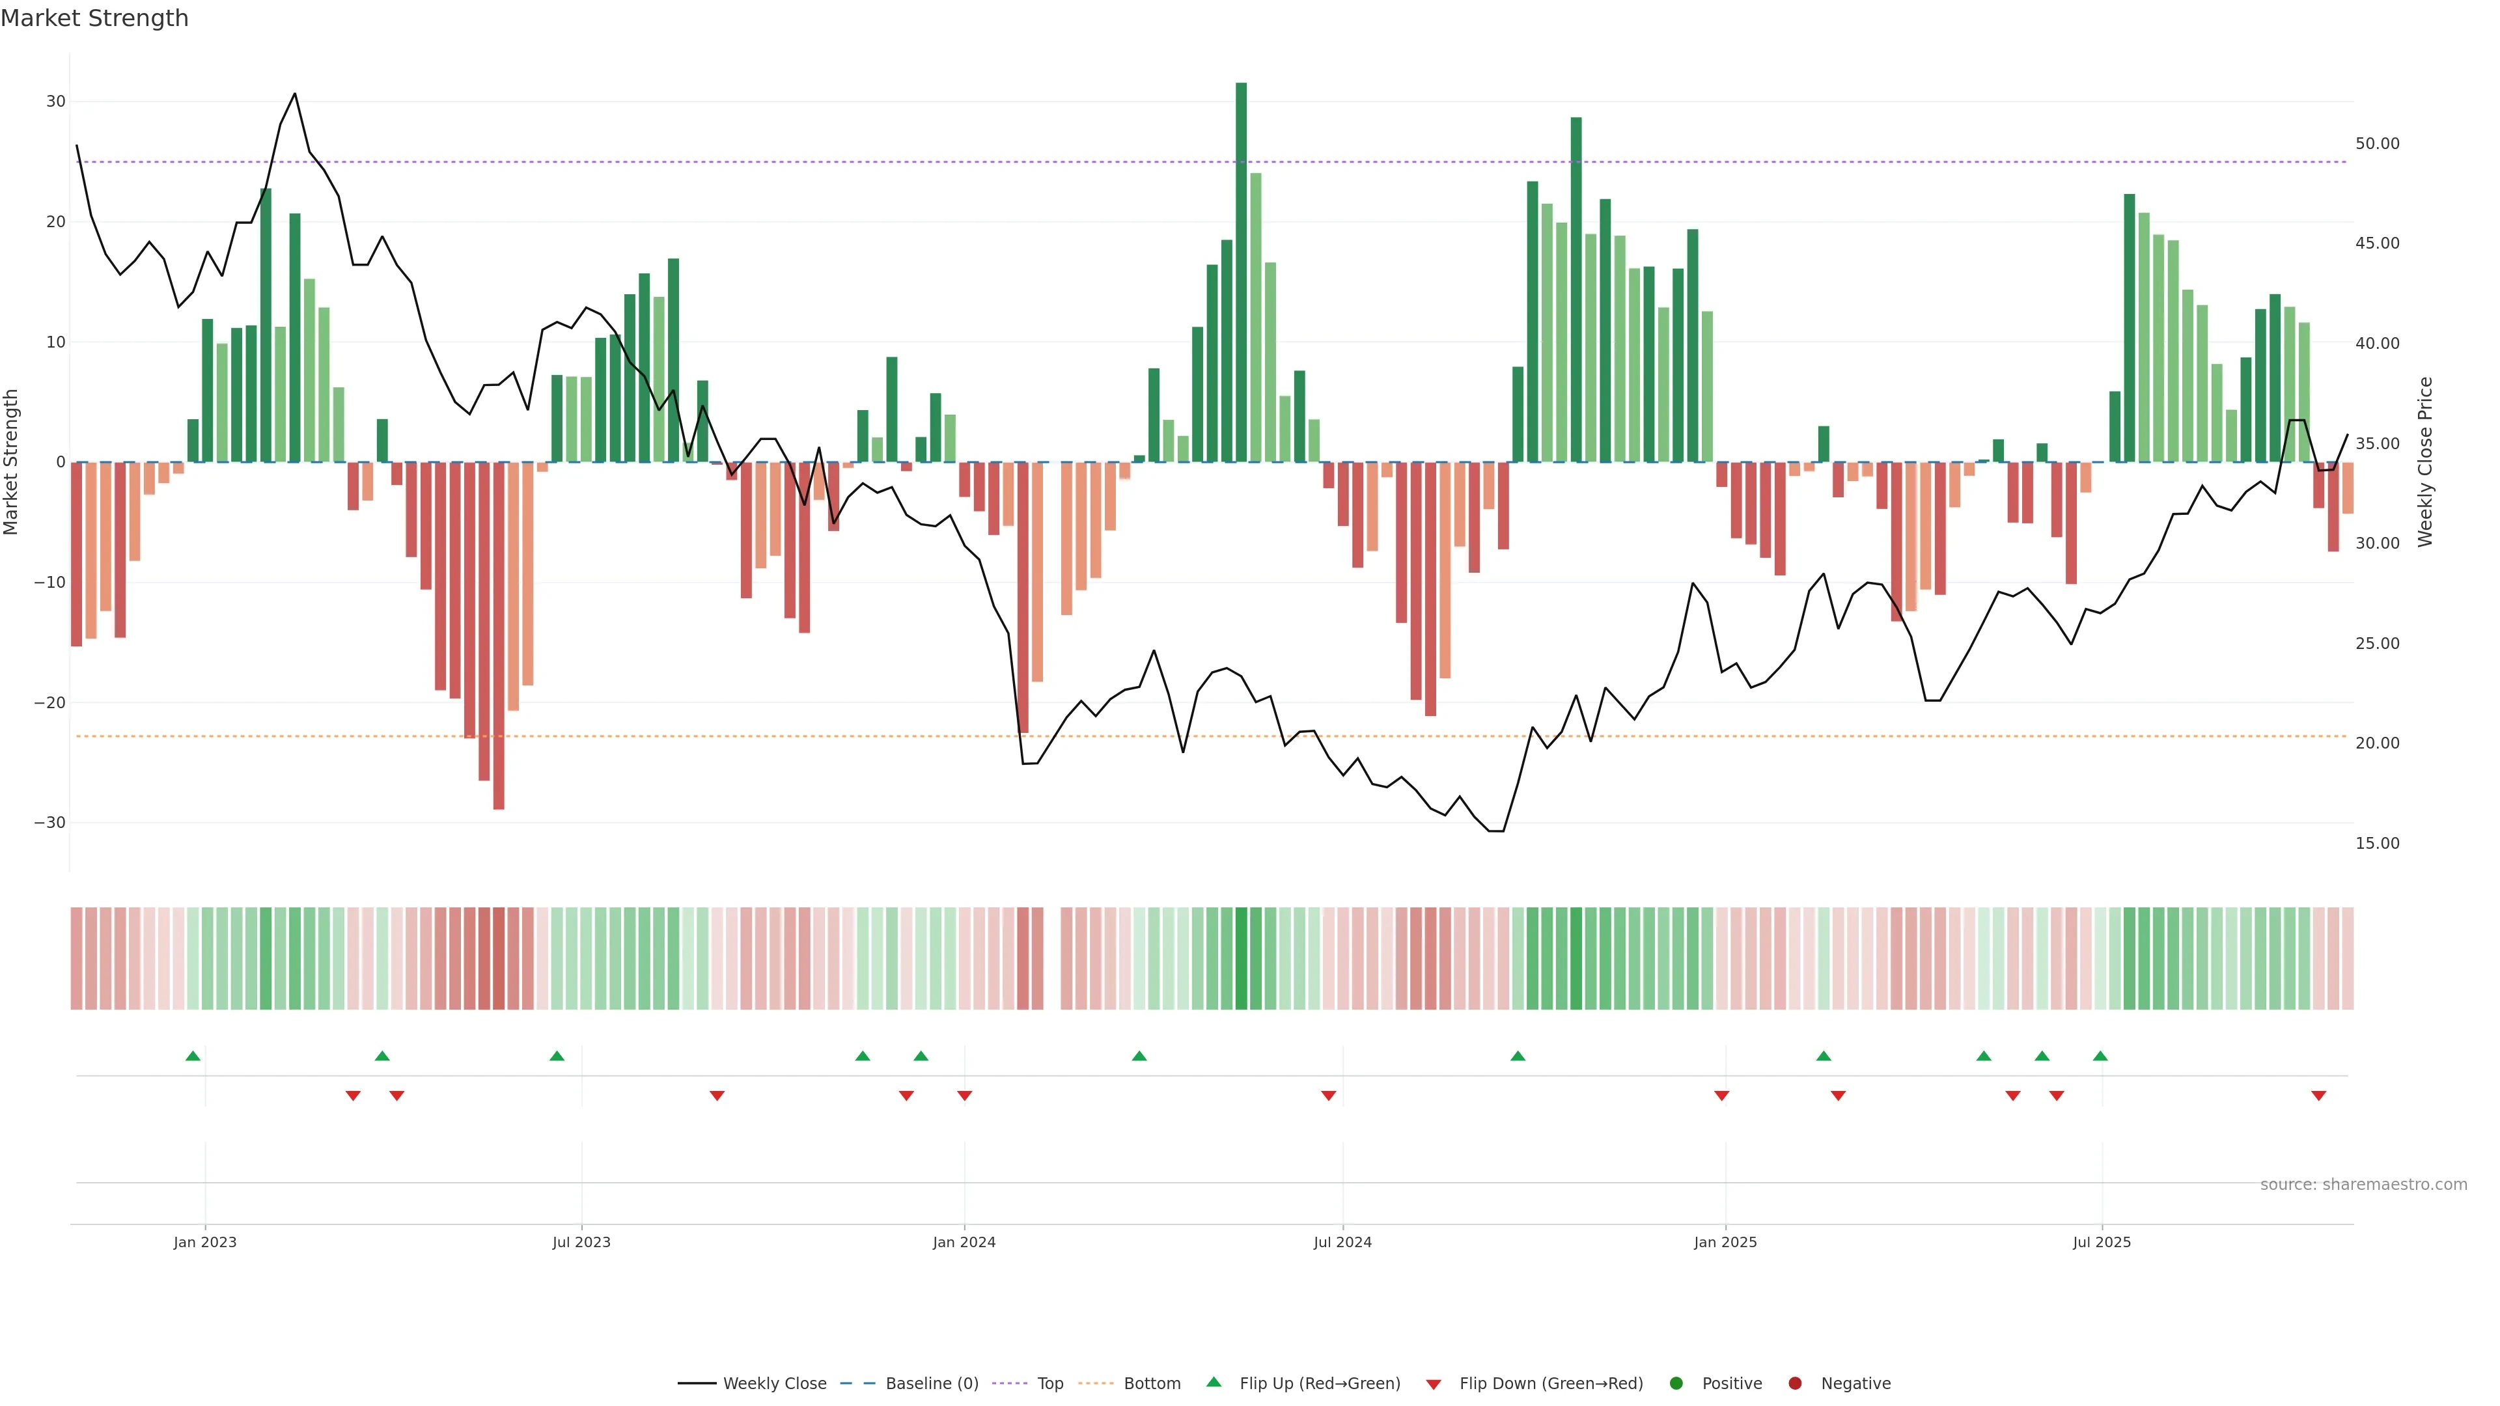This screenshot has width=2500, height=1406.
Task: Click the rightmost green flip-up triangle marker
Action: coord(2100,1056)
